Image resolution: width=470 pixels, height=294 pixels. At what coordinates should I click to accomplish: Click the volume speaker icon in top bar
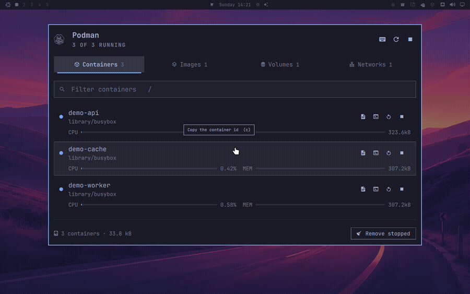point(452,5)
